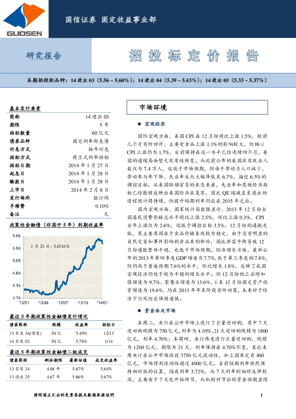Click the 13 进出 25 row name
This screenshot has height=419, width=296.
pos(19,377)
